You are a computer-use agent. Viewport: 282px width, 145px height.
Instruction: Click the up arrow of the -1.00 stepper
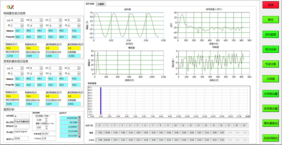[x=46, y=118]
